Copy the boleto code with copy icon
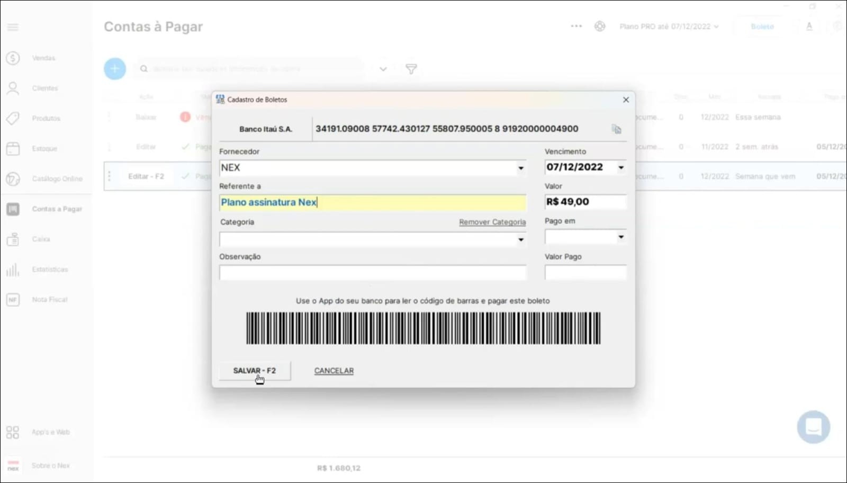 (x=616, y=129)
